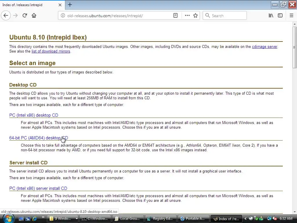Screen dimensions: 297x223
Task: Click the network connection tray icon
Action: (269, 219)
